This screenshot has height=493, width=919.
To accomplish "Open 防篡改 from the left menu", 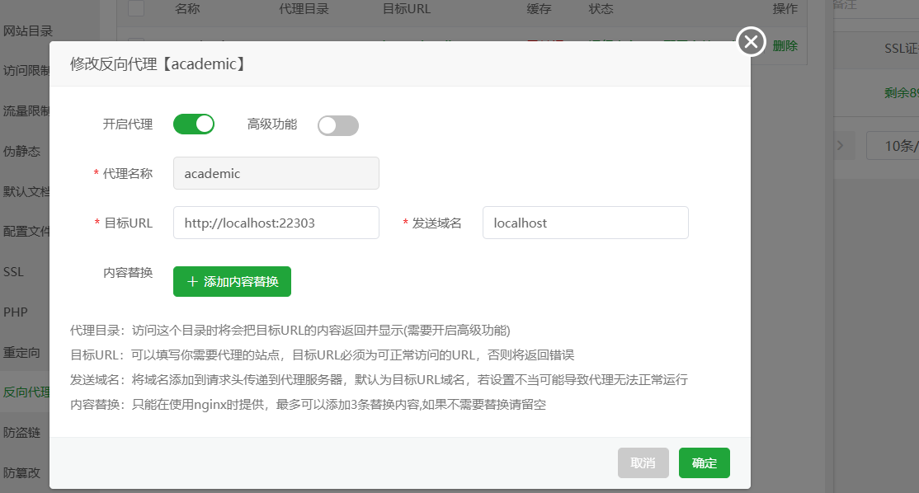I will tap(22, 473).
